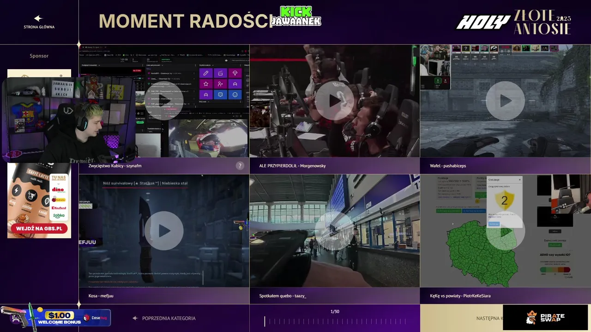Screen dimensions: 591x332
Task: Select the 'Spotkałem quebo - taazy_' title
Action: (x=283, y=296)
